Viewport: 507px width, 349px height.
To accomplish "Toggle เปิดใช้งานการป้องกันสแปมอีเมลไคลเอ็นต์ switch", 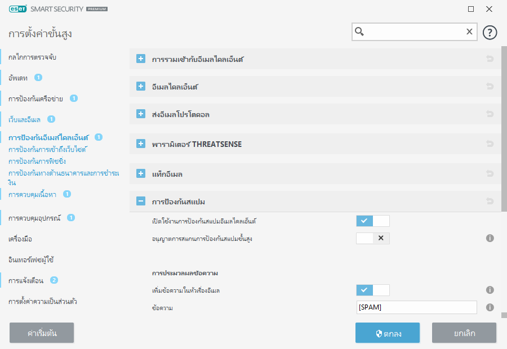I will (373, 221).
